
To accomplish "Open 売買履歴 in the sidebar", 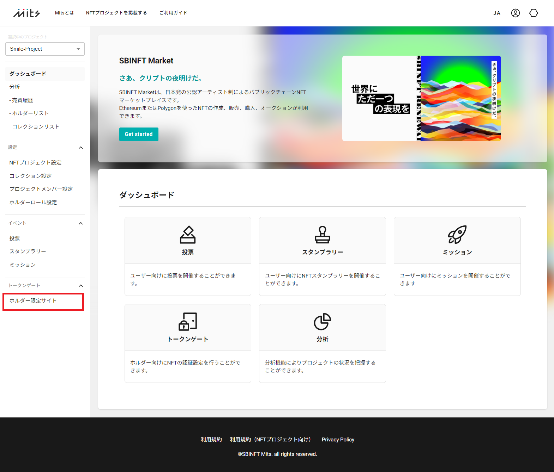I will (x=21, y=100).
